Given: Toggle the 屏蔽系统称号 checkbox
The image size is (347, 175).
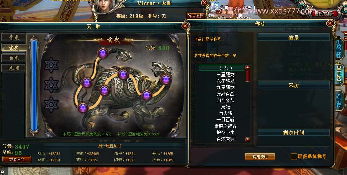Looking at the screenshot, I should click(294, 156).
